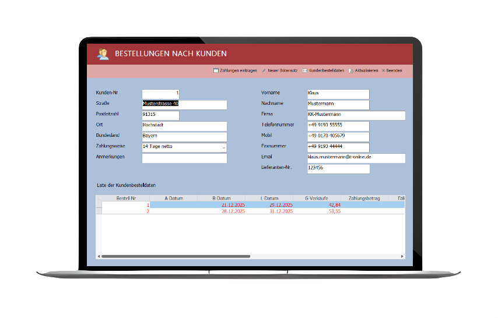Focus the empty Anmerkungen field
This screenshot has width=498, height=318.
tap(184, 158)
